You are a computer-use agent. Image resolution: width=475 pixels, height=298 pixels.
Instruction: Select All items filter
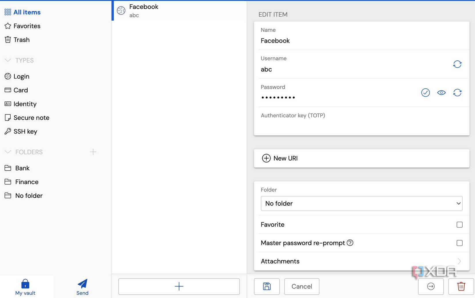click(x=22, y=12)
